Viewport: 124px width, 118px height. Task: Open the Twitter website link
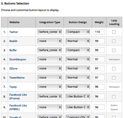[x=14, y=32]
